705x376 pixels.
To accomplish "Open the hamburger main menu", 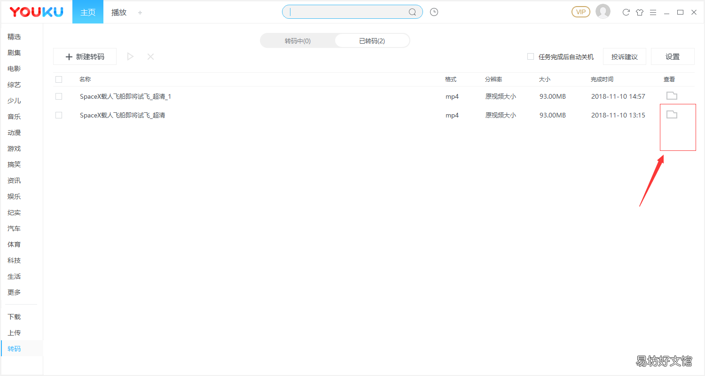I will 653,12.
